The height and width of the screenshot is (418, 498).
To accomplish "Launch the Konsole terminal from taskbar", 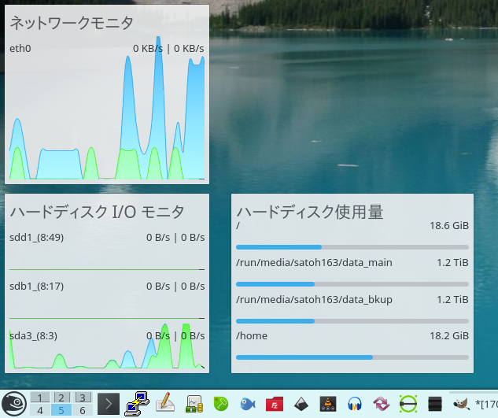I will [109, 404].
